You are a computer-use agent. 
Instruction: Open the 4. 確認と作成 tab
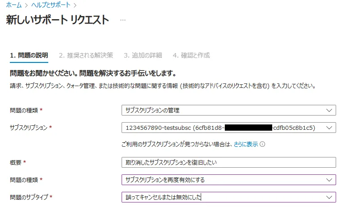pos(191,55)
